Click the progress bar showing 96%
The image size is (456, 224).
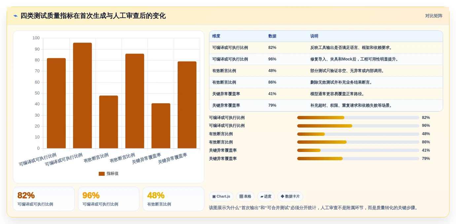point(358,126)
